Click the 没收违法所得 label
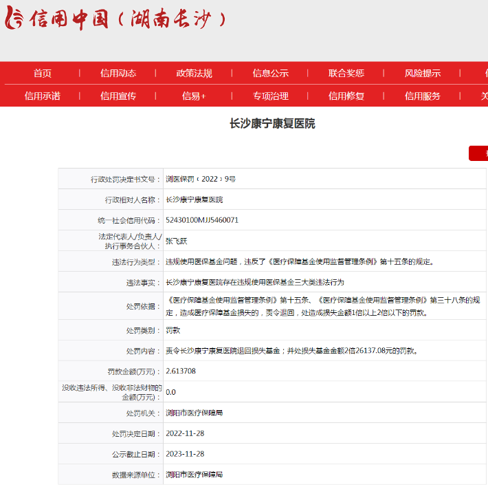 coord(112,392)
